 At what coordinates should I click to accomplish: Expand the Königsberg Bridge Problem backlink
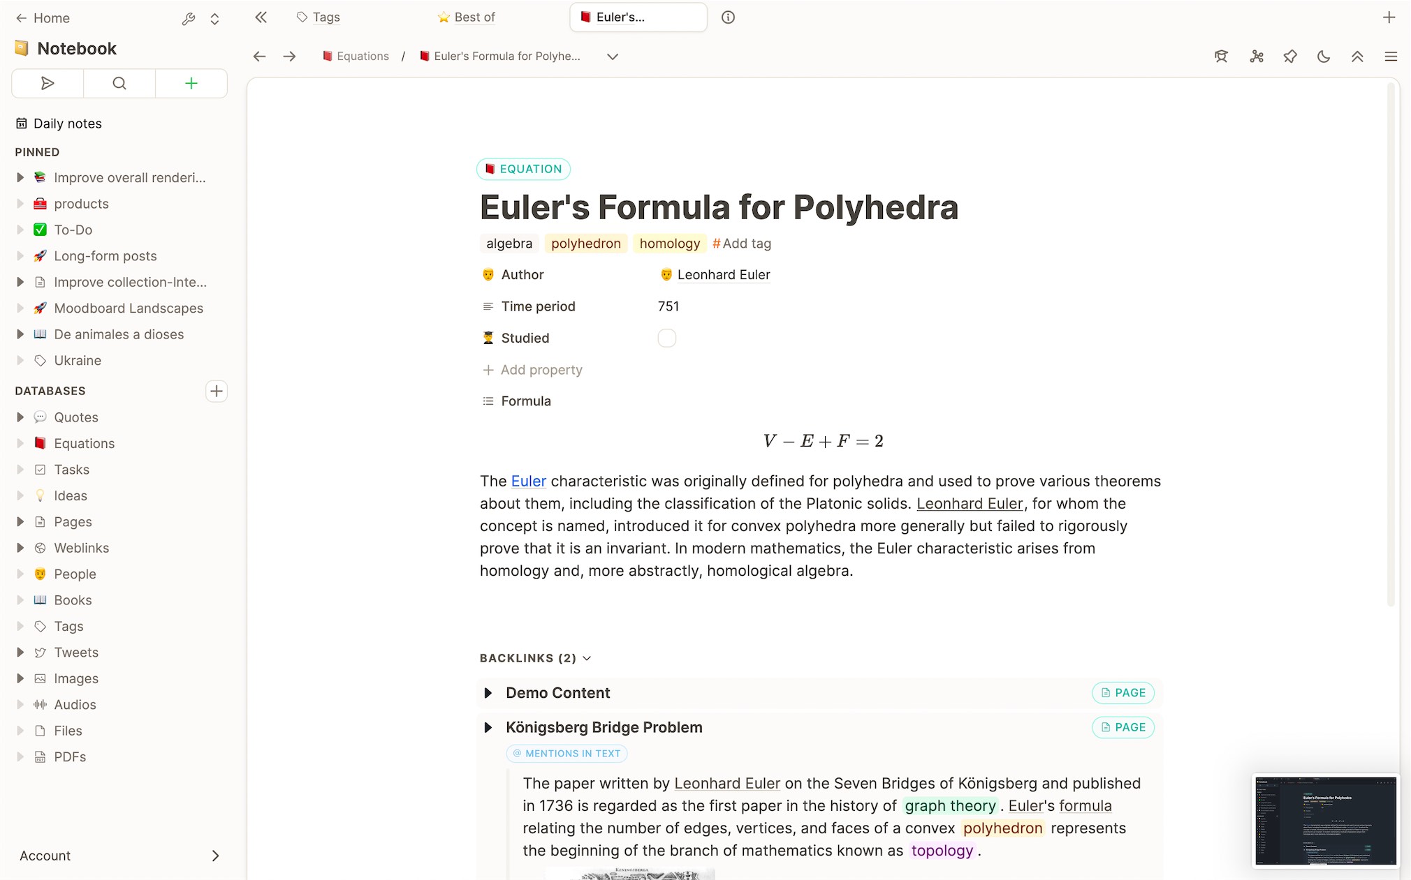tap(488, 727)
